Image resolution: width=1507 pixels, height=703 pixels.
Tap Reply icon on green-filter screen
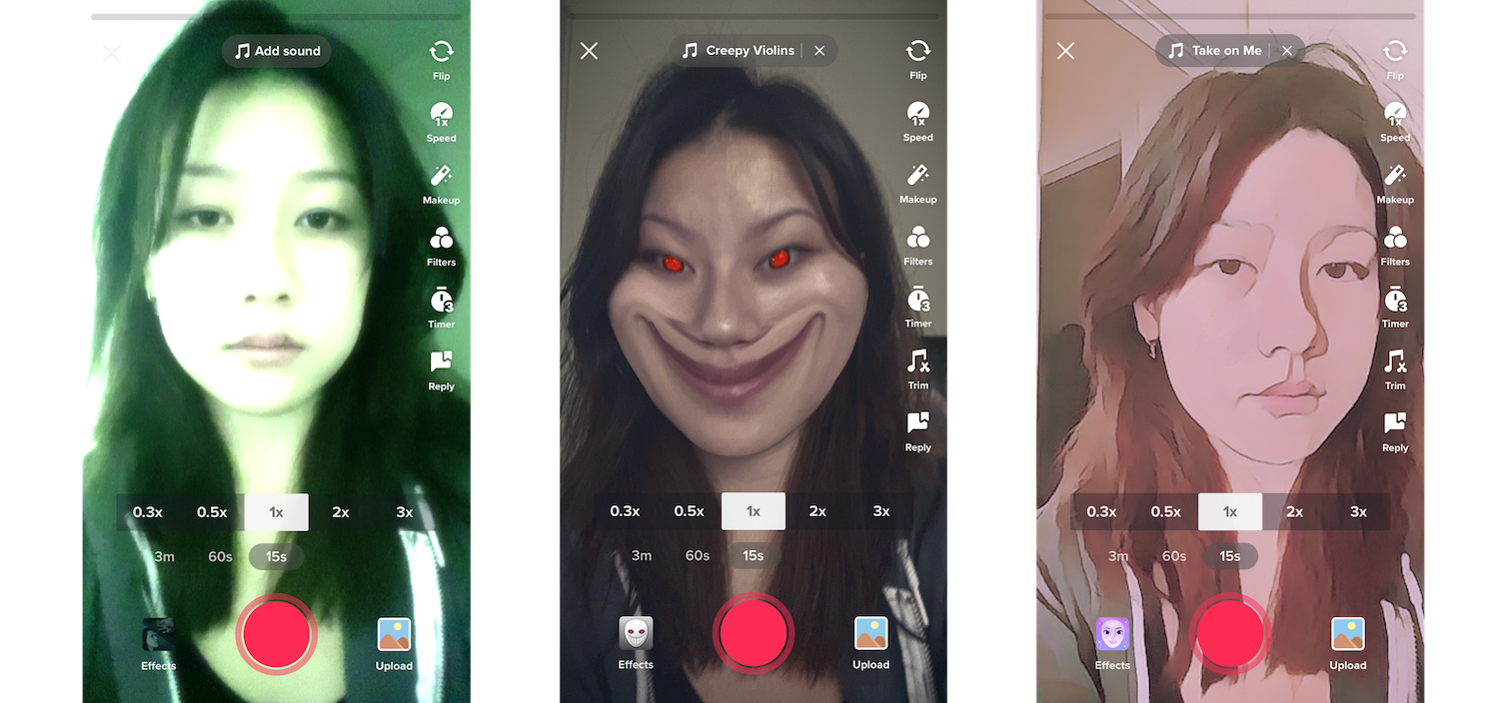[x=441, y=362]
